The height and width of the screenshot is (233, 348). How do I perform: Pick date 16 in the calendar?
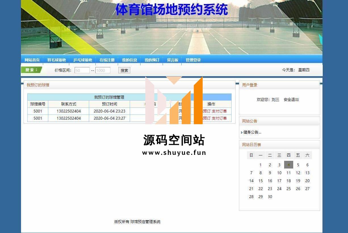[x=270, y=181]
